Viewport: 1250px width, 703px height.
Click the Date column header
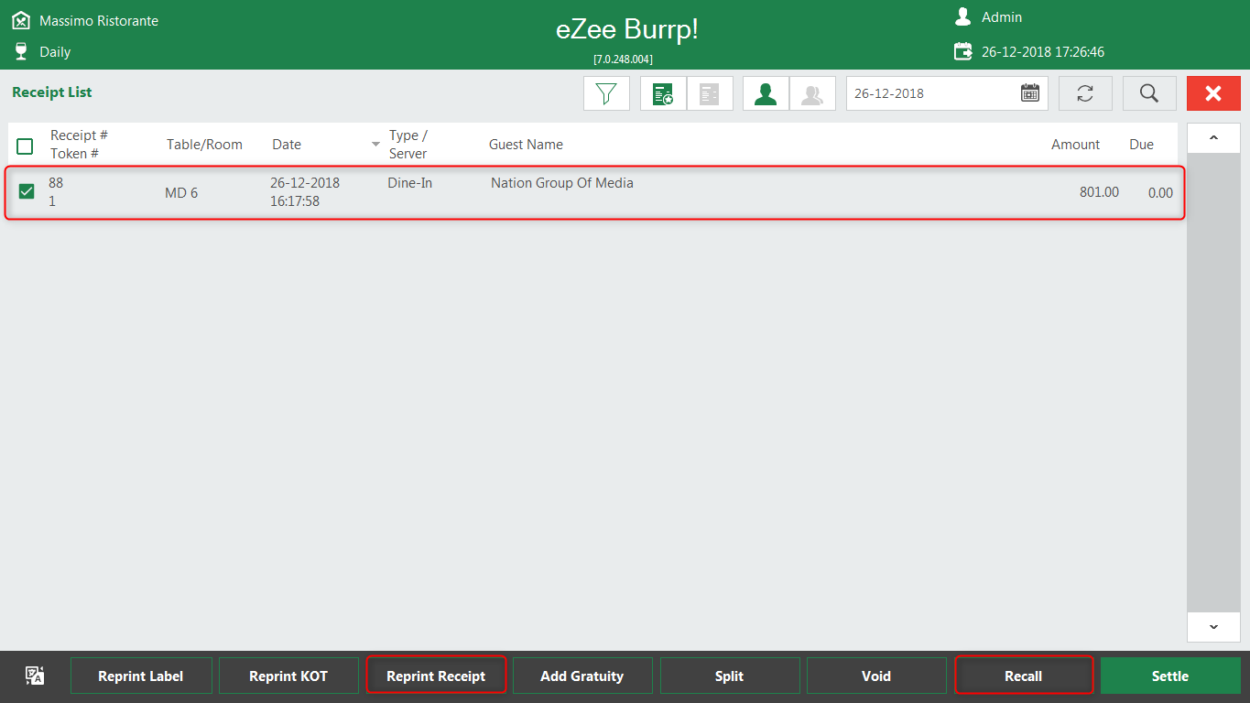[x=287, y=145]
